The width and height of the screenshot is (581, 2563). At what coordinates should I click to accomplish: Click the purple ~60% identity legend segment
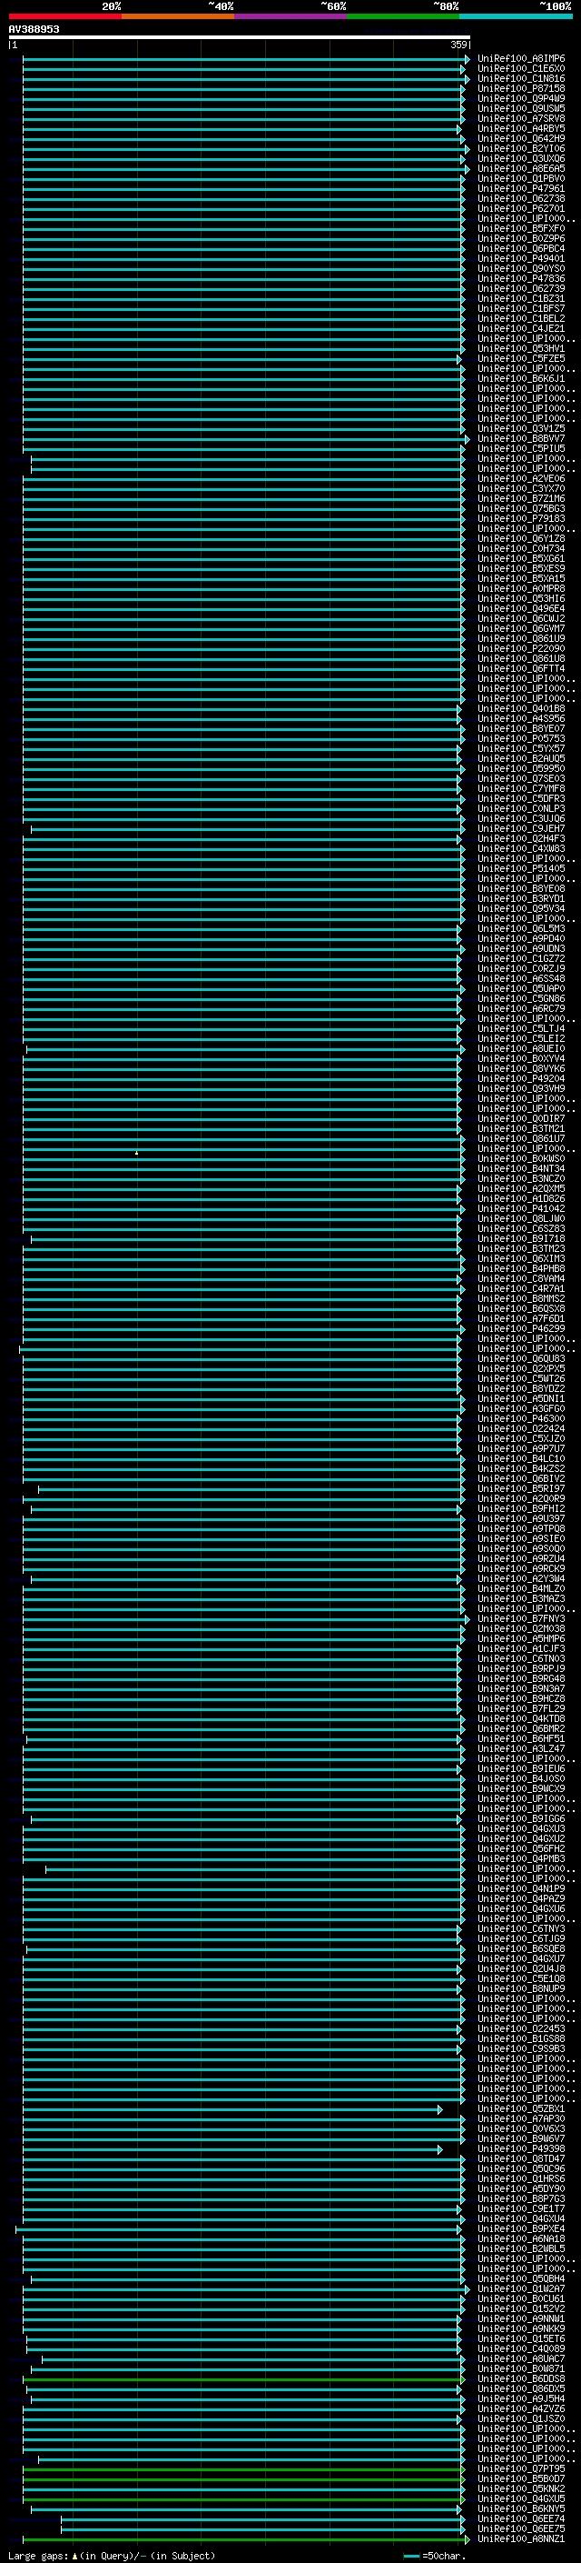pyautogui.click(x=290, y=16)
